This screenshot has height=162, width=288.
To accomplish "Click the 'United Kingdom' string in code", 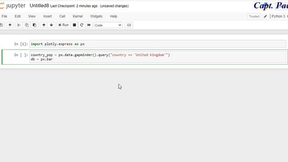I will coord(150,55).
